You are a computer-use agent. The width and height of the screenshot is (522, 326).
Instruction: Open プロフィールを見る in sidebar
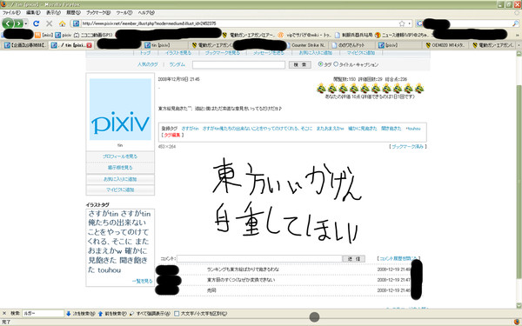pyautogui.click(x=120, y=156)
